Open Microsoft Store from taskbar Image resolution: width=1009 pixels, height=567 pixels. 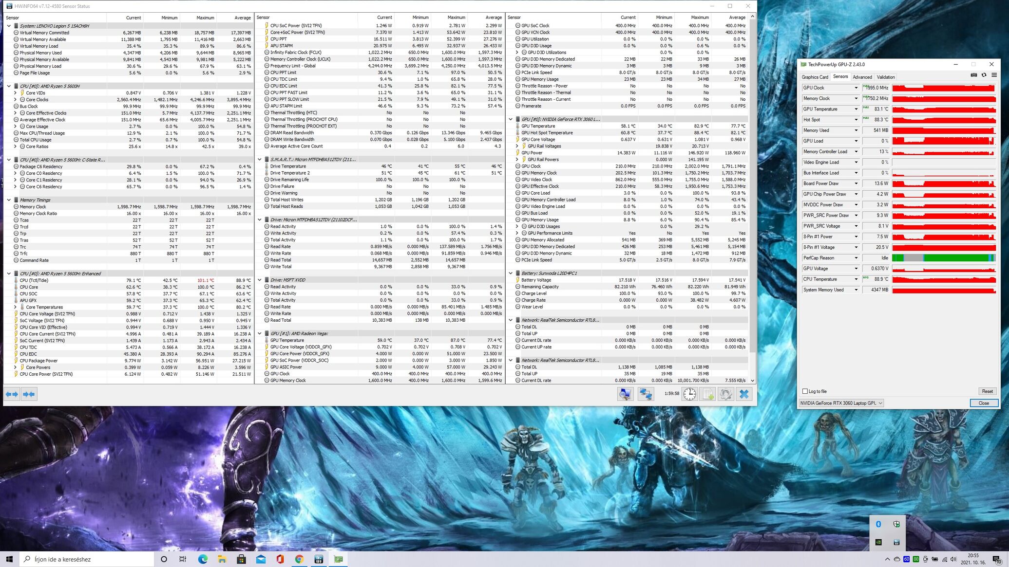pyautogui.click(x=241, y=559)
